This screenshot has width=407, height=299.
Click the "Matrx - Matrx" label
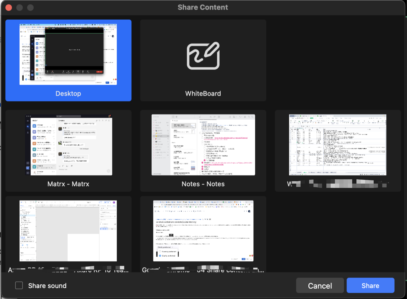(x=68, y=184)
